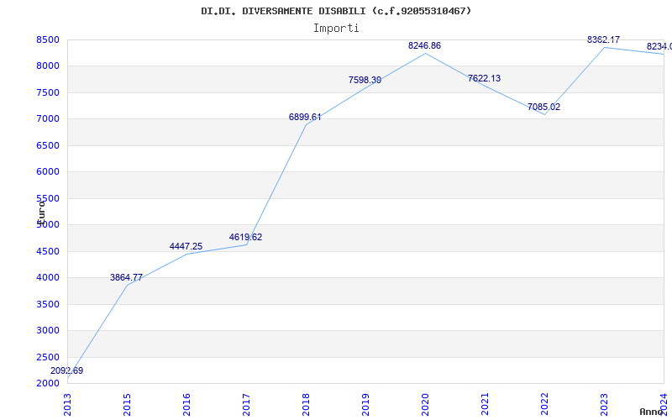
Task: Select the 8246.86 data label
Action: click(424, 45)
